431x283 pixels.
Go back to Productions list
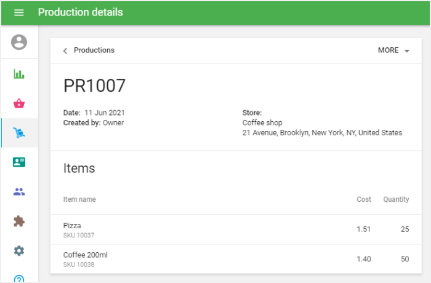point(94,50)
